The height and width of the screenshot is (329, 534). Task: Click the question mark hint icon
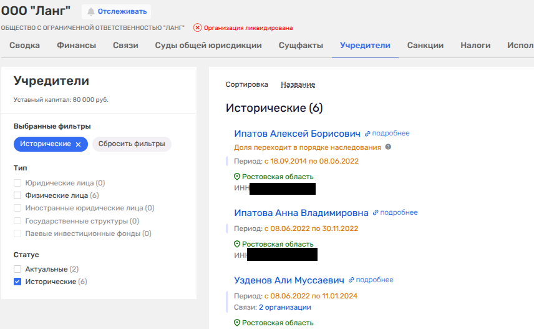(x=388, y=147)
